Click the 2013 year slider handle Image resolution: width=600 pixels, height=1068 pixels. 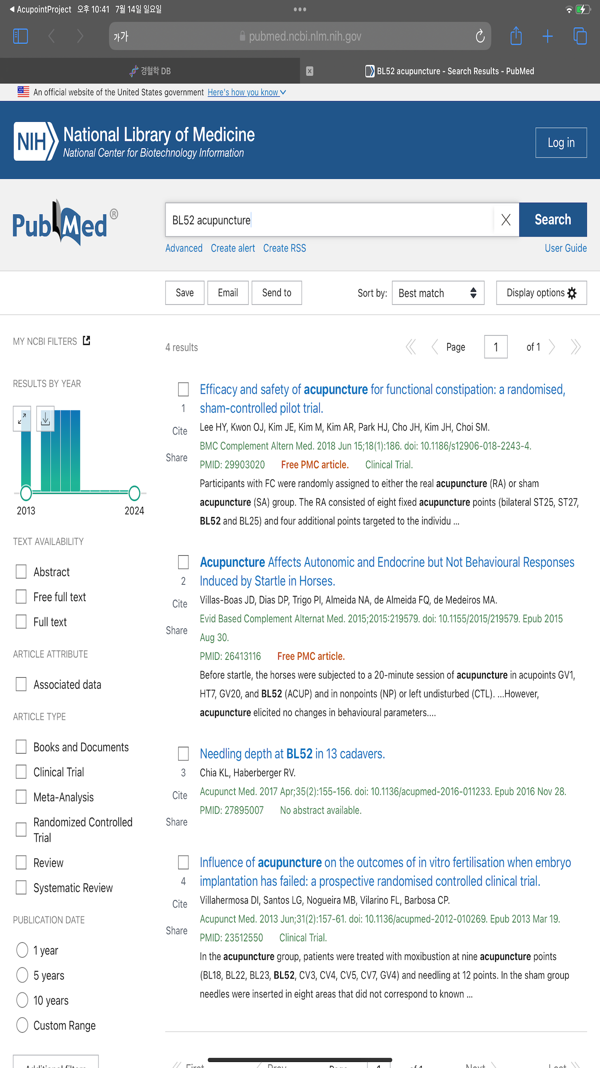26,493
